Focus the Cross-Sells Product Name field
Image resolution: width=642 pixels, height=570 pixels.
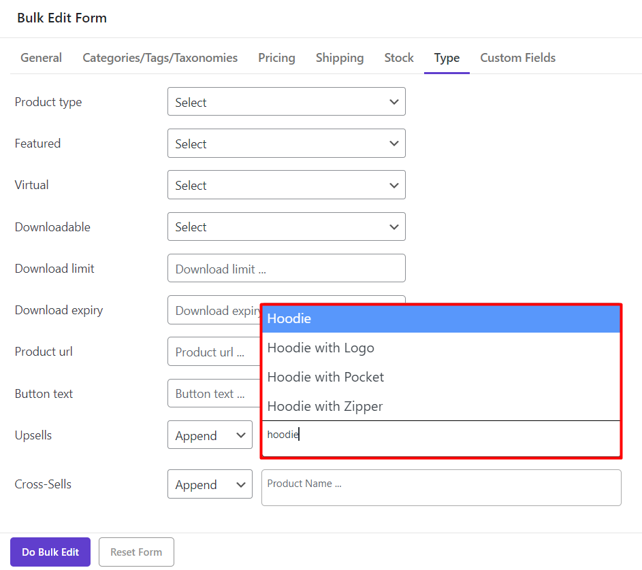441,488
